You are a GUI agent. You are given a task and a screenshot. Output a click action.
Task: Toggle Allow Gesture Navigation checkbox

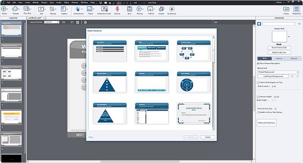click(258, 64)
